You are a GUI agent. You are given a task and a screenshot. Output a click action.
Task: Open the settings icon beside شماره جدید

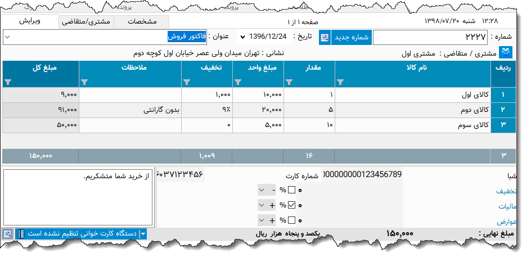point(324,38)
